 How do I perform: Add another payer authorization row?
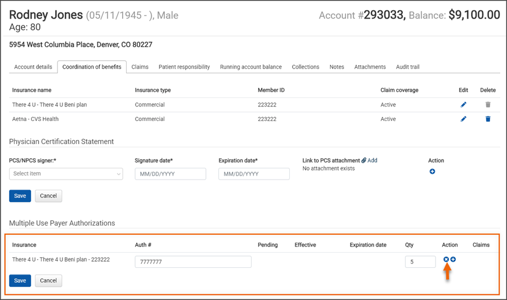(x=453, y=259)
